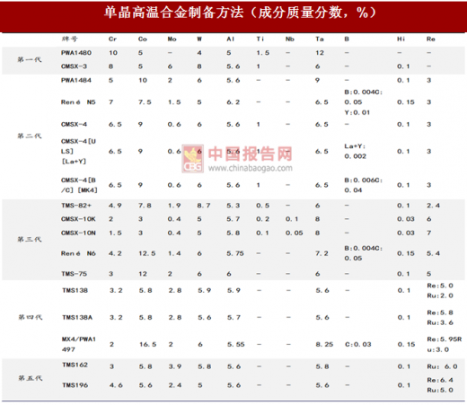This screenshot has height=405, width=467.
Task: Click the MX4/PWA1497 alloy name
Action: (79, 344)
